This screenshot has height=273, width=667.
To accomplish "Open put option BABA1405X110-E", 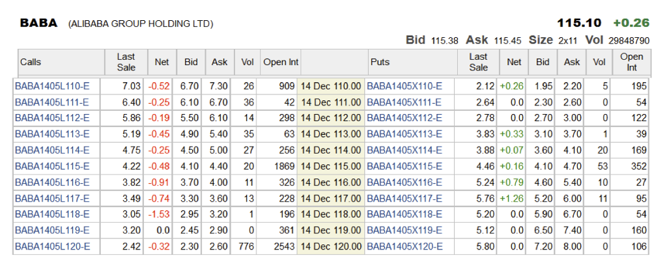I will [x=404, y=86].
